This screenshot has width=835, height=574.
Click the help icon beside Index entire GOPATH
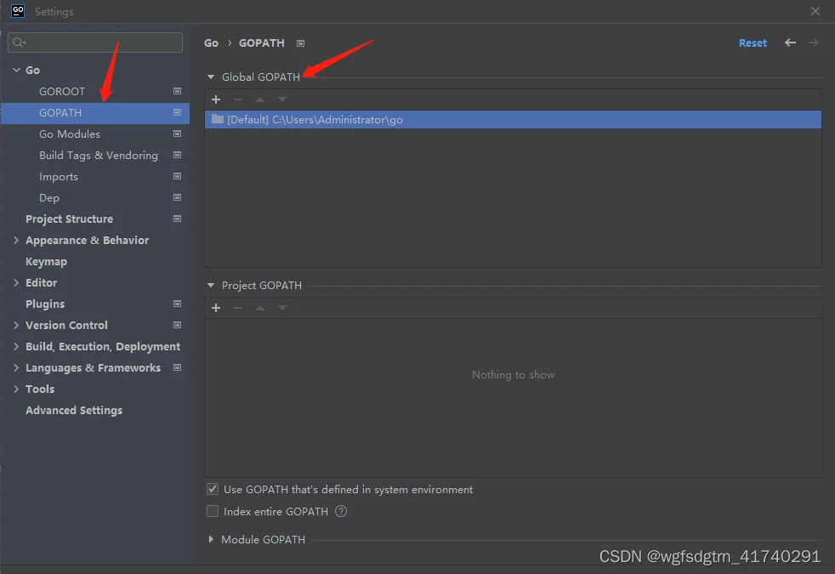tap(341, 511)
